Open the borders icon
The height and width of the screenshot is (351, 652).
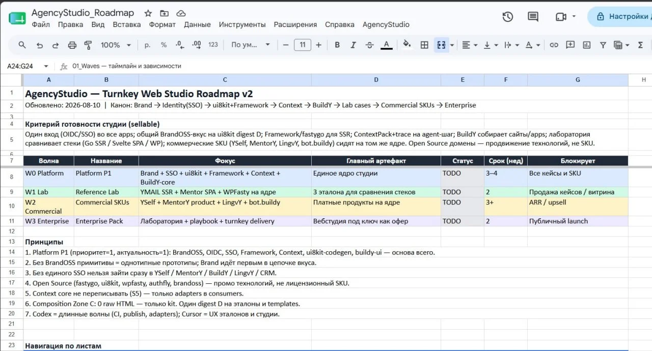pyautogui.click(x=424, y=45)
